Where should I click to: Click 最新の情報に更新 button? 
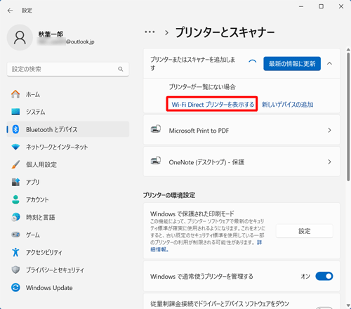292,63
